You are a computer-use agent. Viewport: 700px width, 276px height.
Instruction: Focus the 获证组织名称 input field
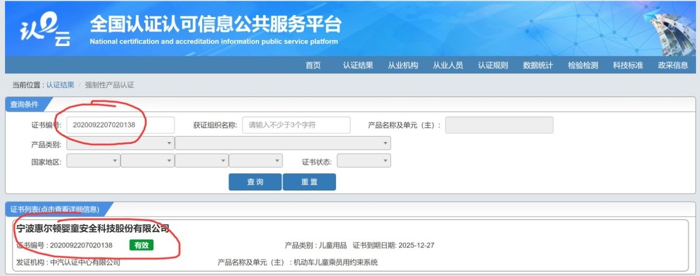[x=296, y=125]
